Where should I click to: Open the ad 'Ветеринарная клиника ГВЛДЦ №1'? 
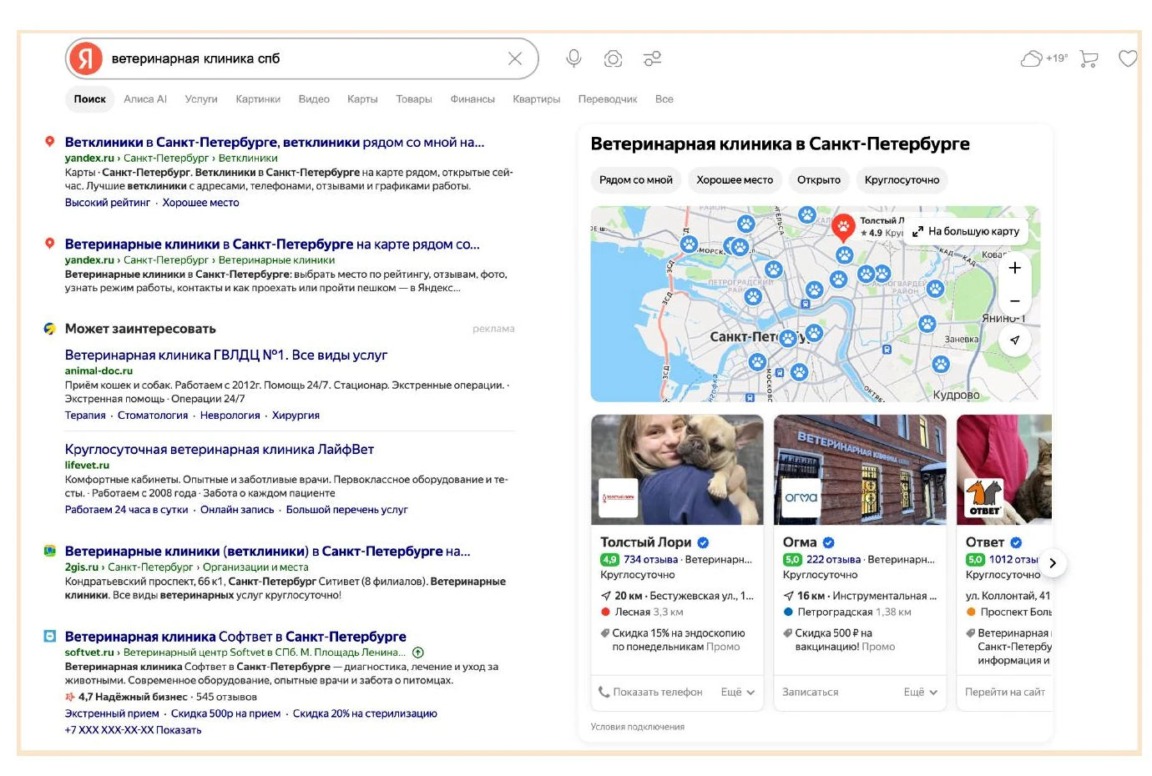click(x=226, y=355)
